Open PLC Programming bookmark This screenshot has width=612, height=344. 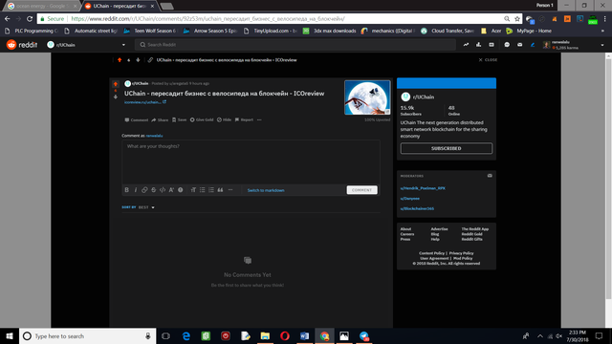[32, 31]
